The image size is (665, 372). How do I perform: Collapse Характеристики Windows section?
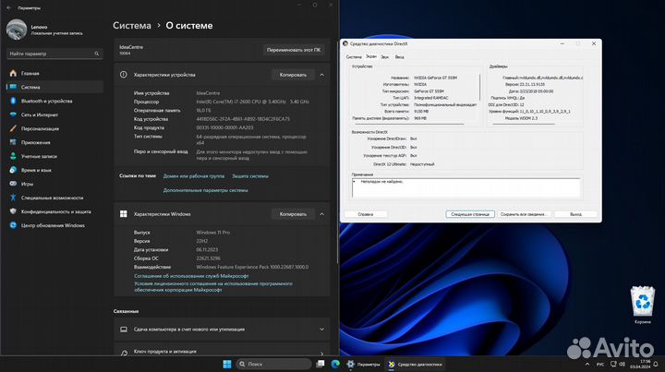point(322,214)
